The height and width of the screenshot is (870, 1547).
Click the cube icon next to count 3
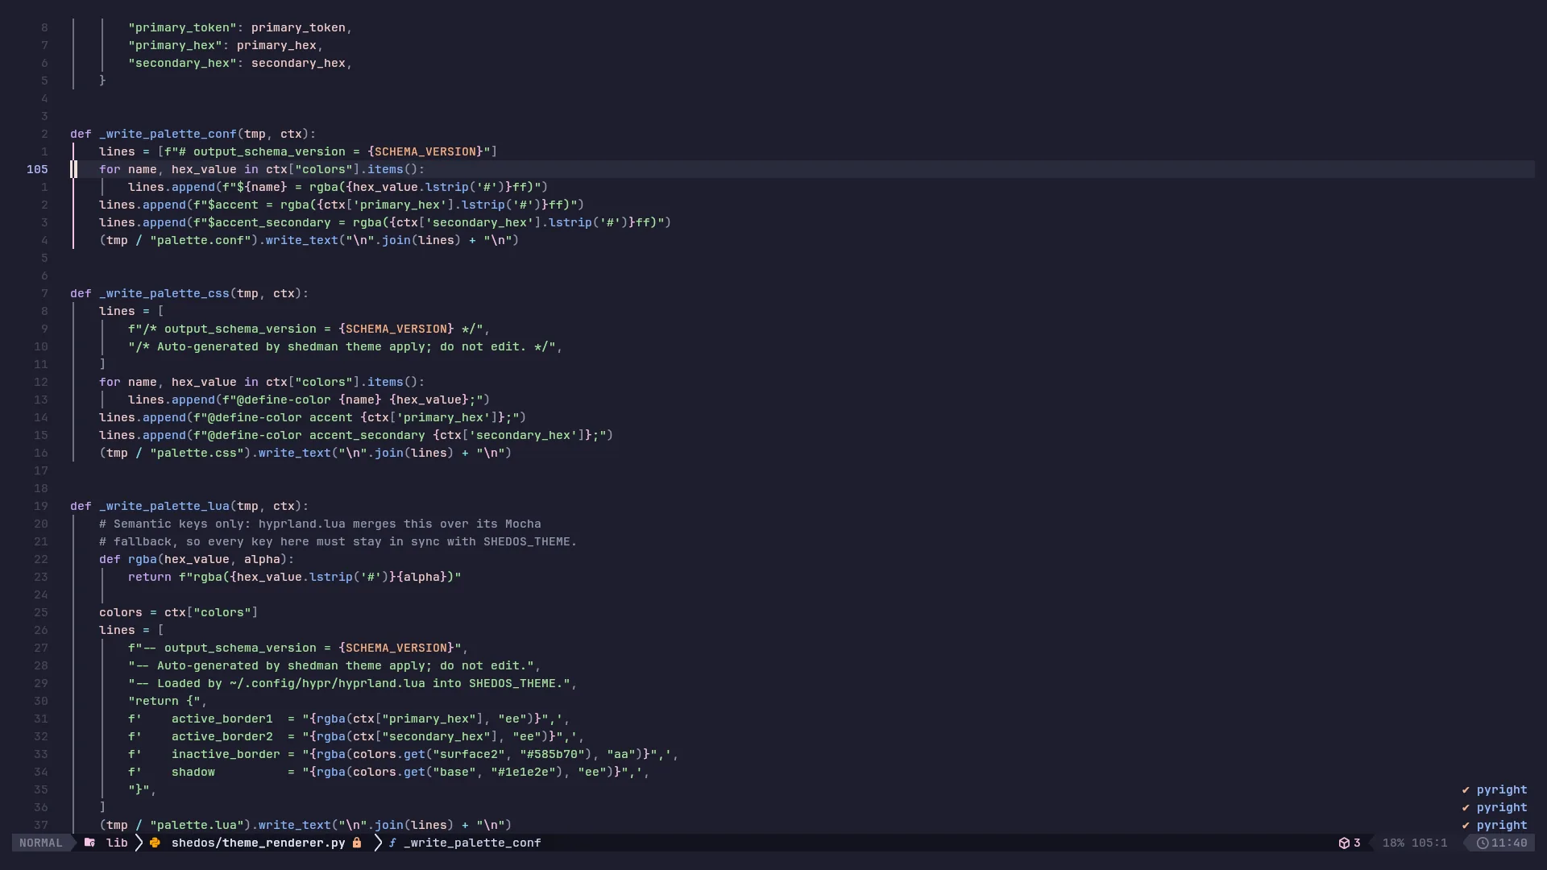(1344, 843)
